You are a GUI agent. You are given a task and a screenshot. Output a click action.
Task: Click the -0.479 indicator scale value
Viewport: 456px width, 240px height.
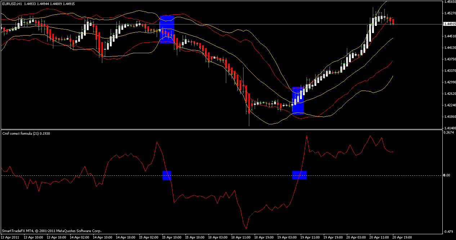448,231
